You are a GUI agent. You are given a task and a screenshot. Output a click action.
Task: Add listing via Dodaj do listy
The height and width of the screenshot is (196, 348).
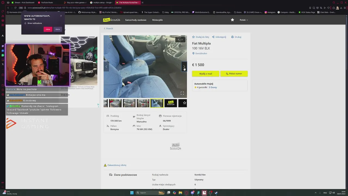(201, 37)
